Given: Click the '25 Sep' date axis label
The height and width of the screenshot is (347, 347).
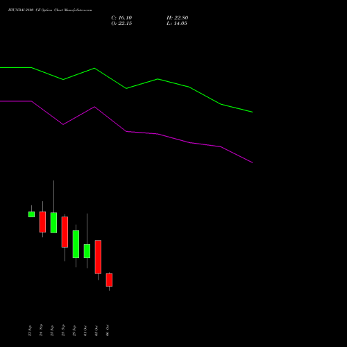Looking at the screenshot, I should tap(52, 330).
